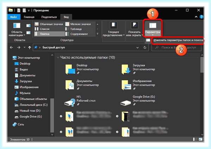Open the Help question mark icon
Image resolution: width=211 pixels, height=149 pixels.
coord(202,17)
